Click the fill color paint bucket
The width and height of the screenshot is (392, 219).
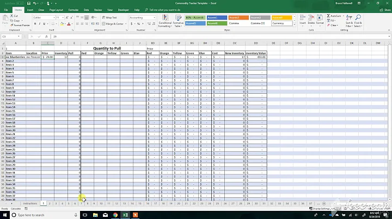point(62,24)
